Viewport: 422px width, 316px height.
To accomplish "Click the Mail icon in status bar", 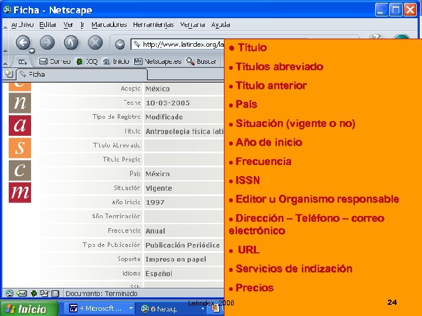I will pos(22,293).
